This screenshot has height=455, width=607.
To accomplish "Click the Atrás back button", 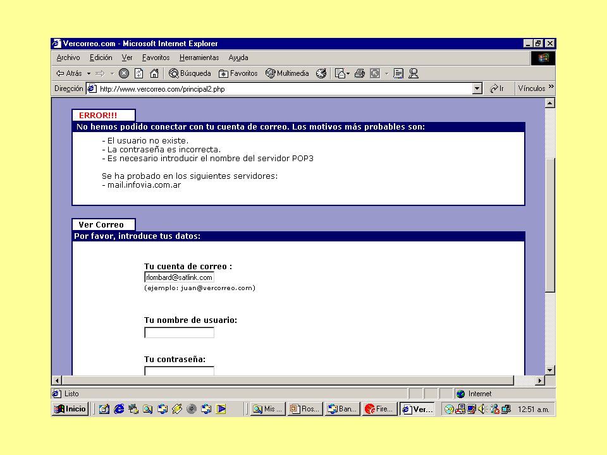I will tap(69, 73).
